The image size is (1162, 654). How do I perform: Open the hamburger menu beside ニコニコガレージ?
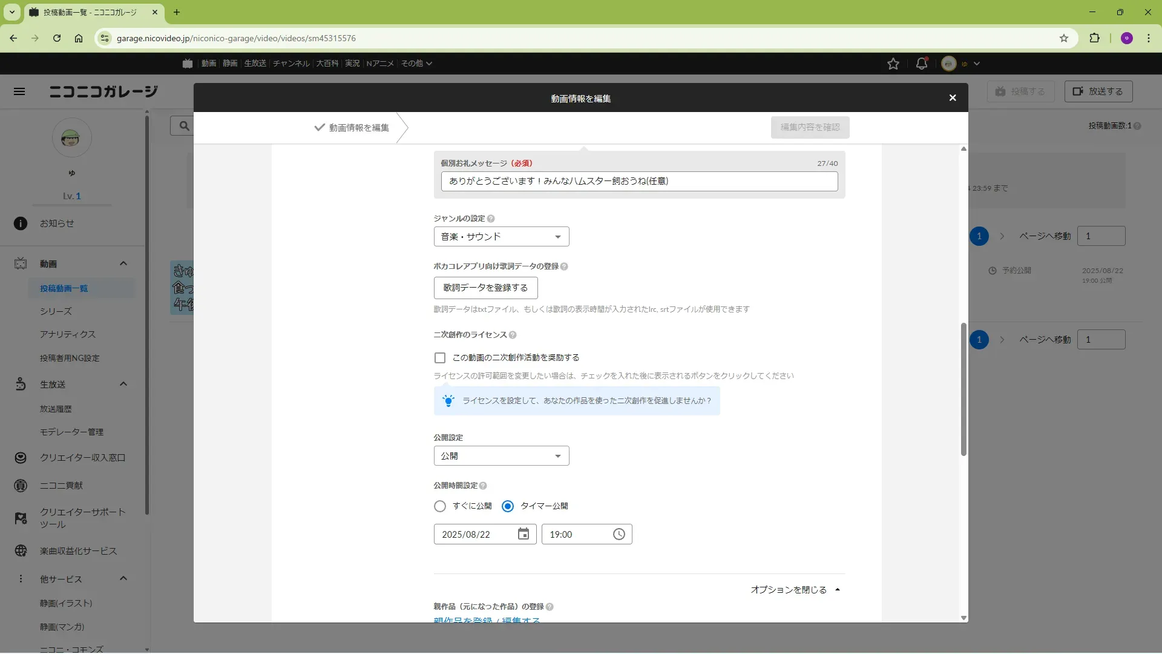point(19,91)
